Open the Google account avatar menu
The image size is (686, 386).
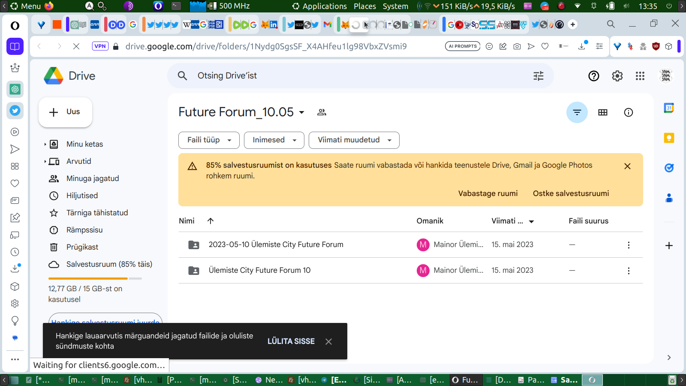[x=666, y=76]
